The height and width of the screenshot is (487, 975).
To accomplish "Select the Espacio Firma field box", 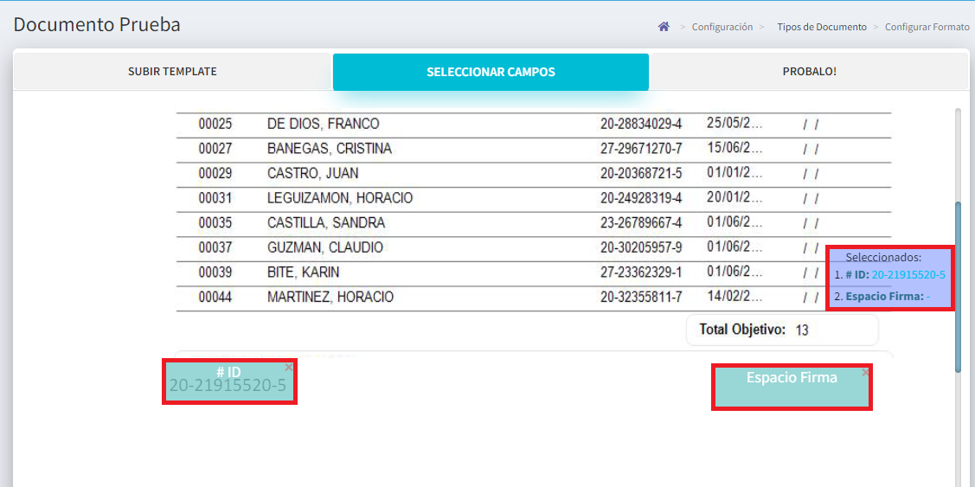I will pos(792,387).
